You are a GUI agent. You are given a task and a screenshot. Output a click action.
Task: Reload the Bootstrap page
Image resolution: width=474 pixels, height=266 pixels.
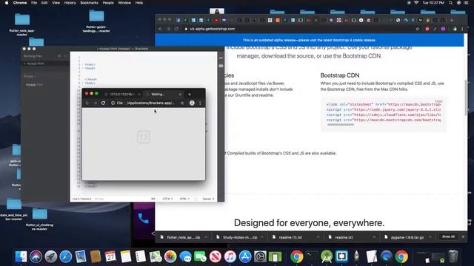(x=176, y=29)
